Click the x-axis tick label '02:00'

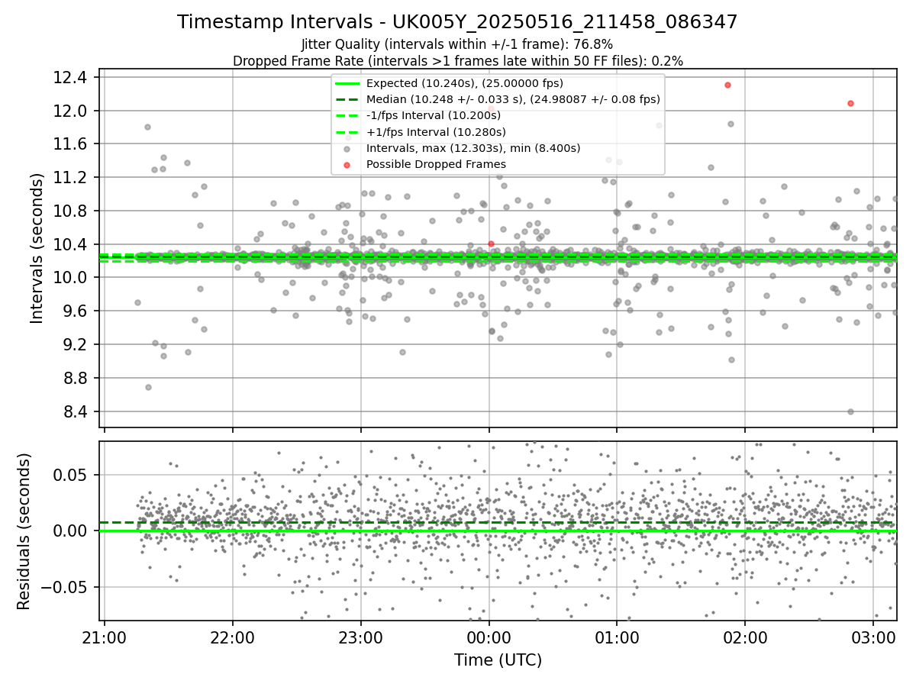(x=746, y=637)
